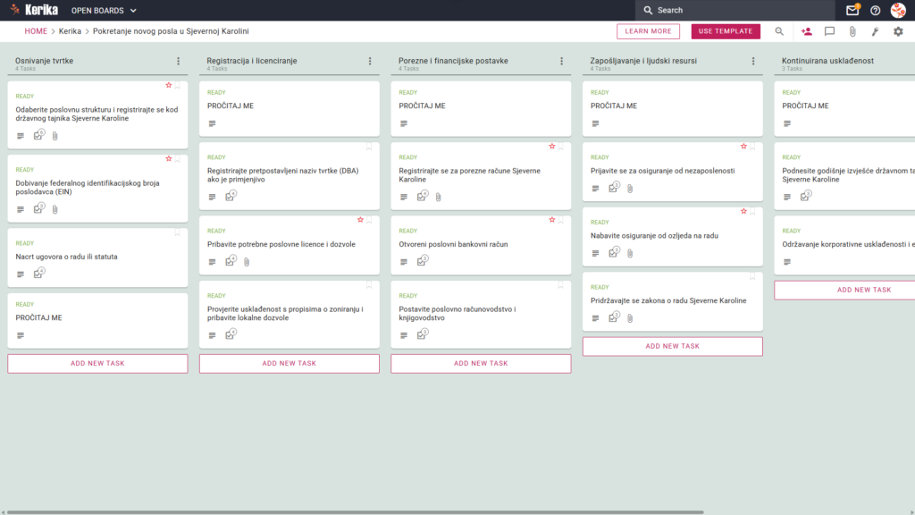Open attachment icon on 'Dobivanje federalnog' EIN card
915x515 pixels.
click(x=55, y=209)
